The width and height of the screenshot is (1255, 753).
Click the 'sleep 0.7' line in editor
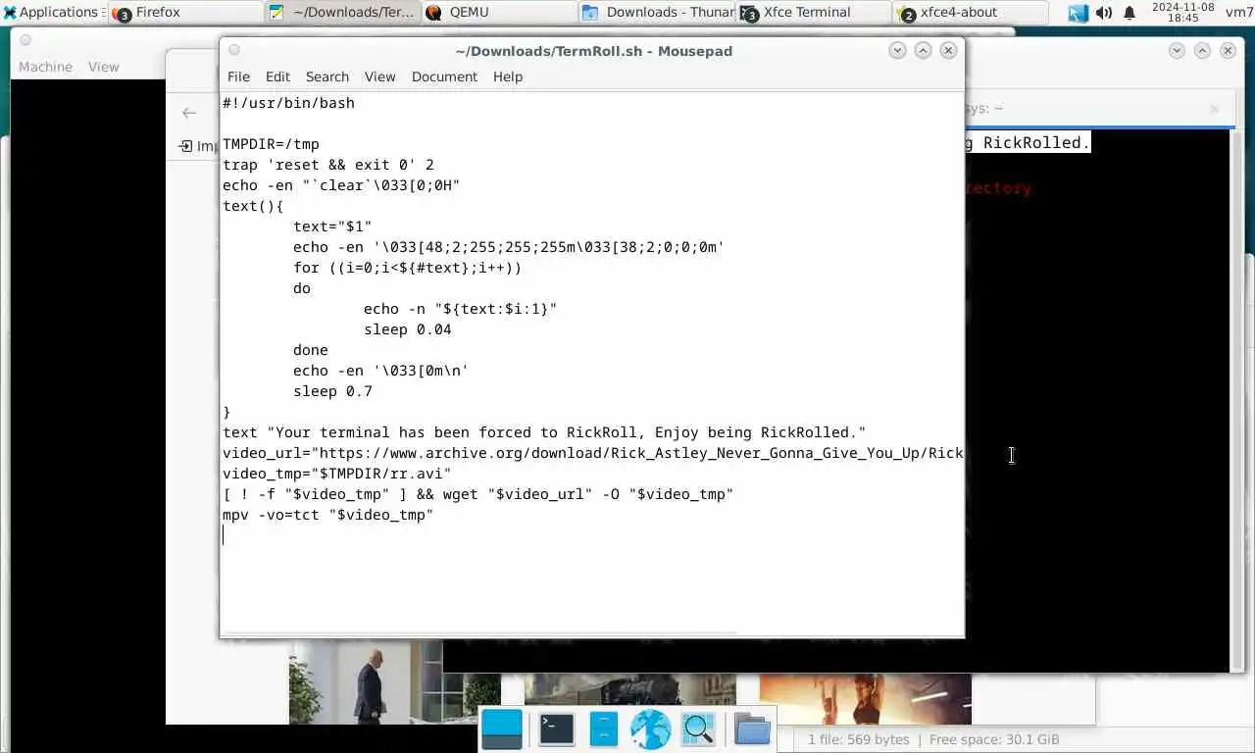coord(332,391)
